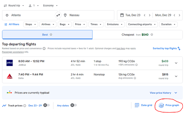Open All filters panel icon
The width and height of the screenshot is (186, 113).
[6, 24]
